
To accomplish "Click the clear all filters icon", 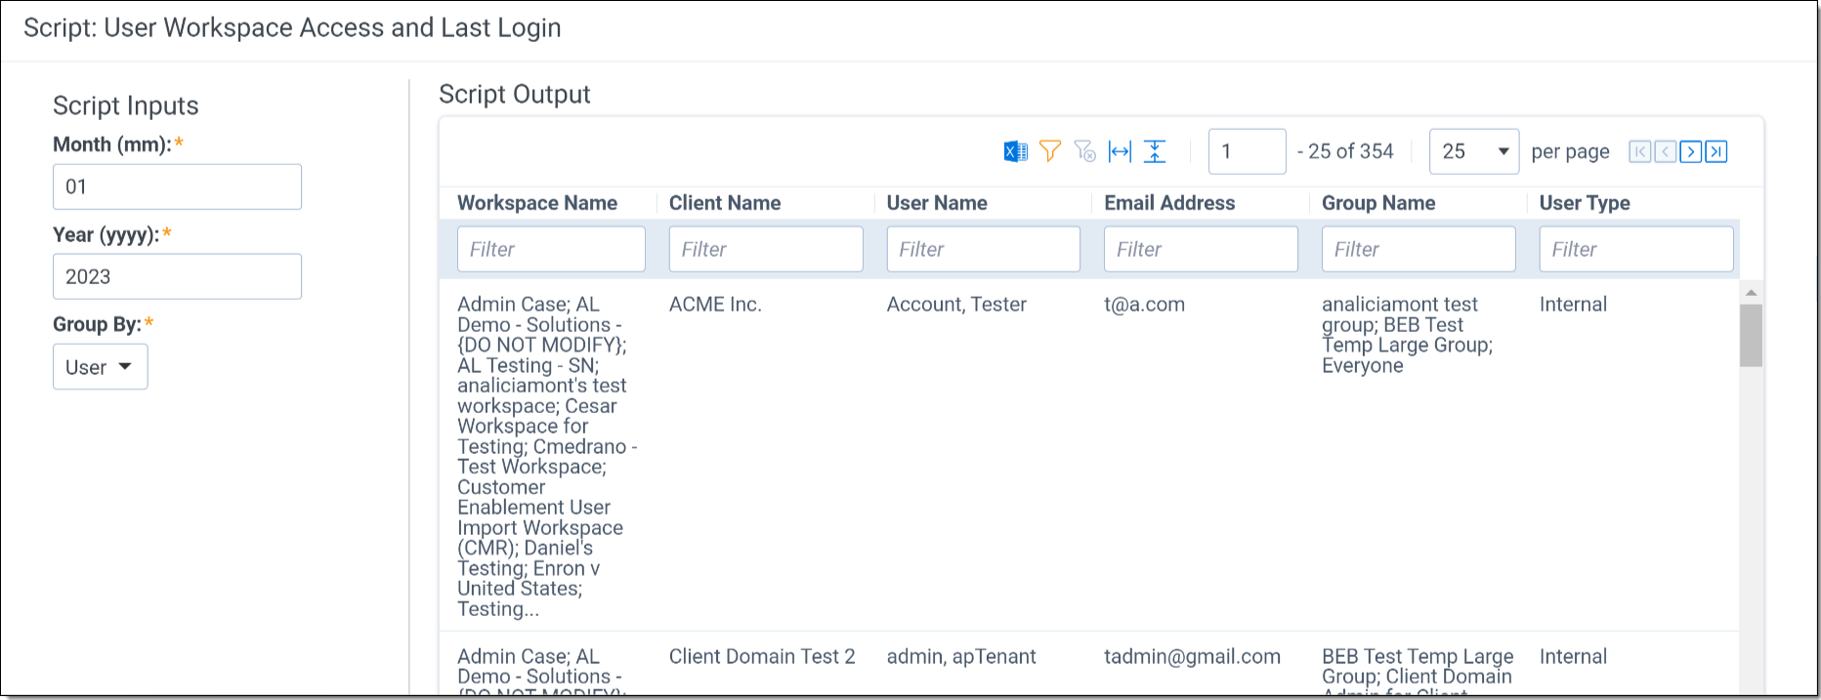I will (1084, 151).
